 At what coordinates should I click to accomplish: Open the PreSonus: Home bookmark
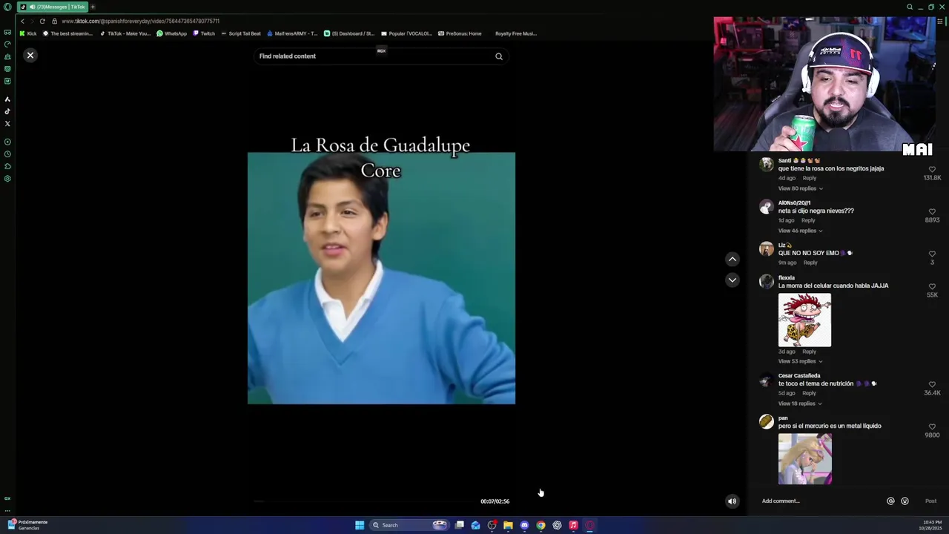click(x=460, y=33)
